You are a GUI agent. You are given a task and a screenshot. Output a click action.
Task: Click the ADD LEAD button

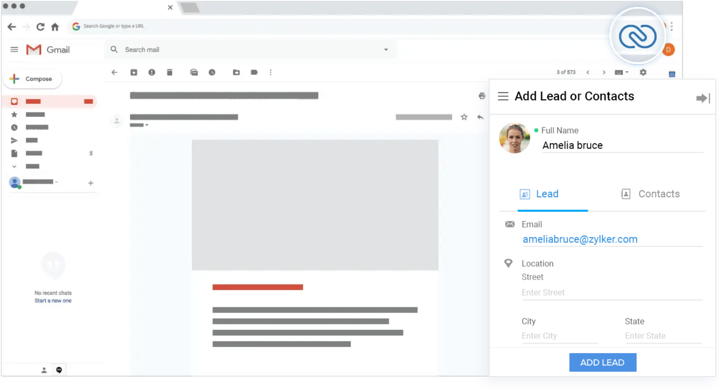click(603, 363)
